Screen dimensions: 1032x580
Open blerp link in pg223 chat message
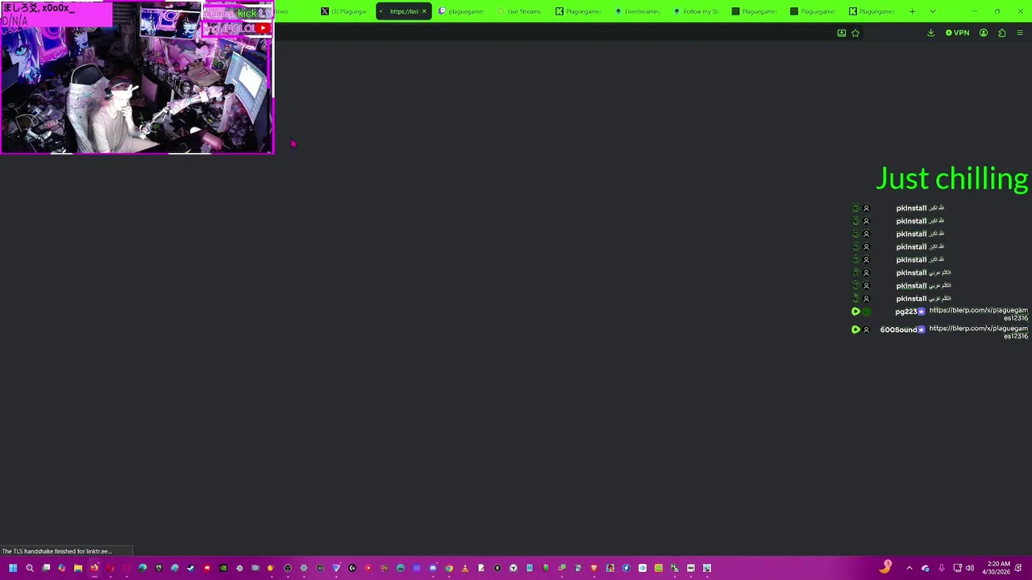point(978,314)
